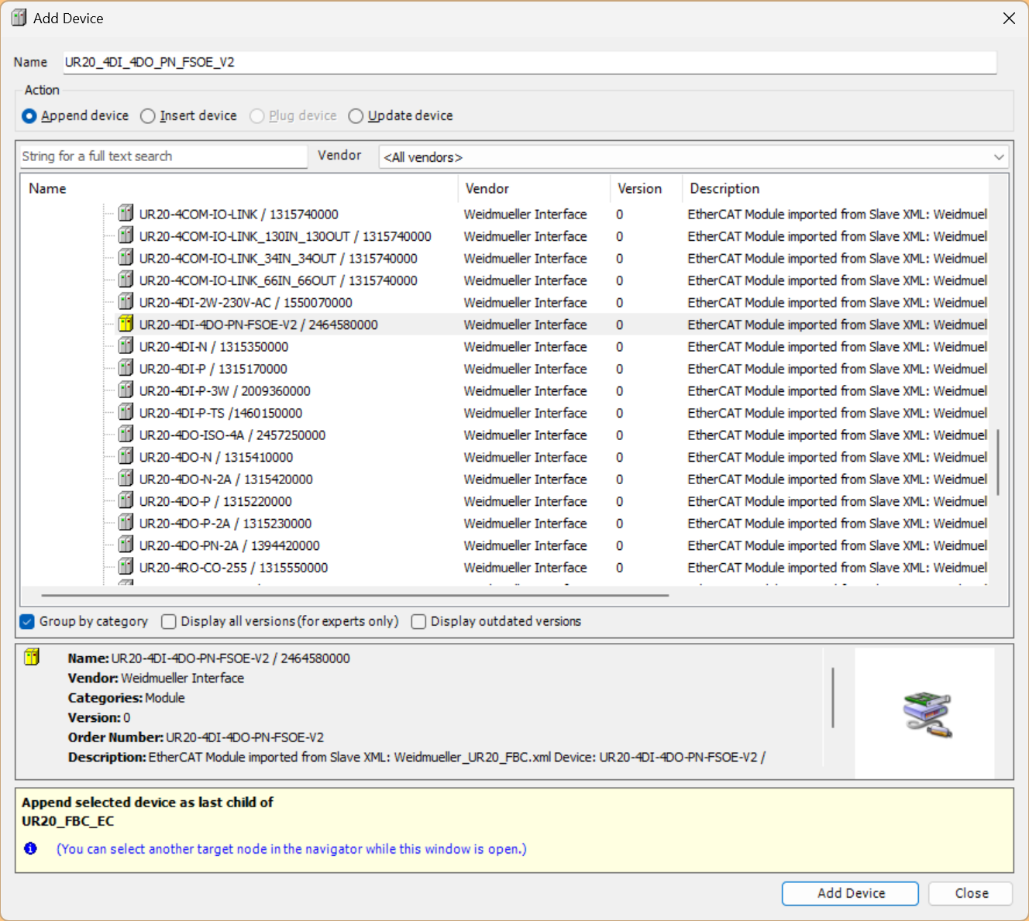
Task: Enable Display all versions (for experts only)
Action: (x=168, y=621)
